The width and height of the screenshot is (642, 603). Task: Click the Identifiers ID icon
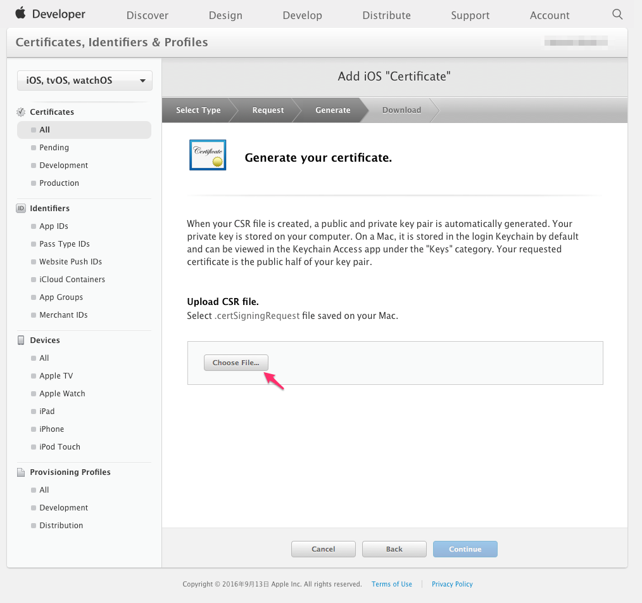point(21,208)
